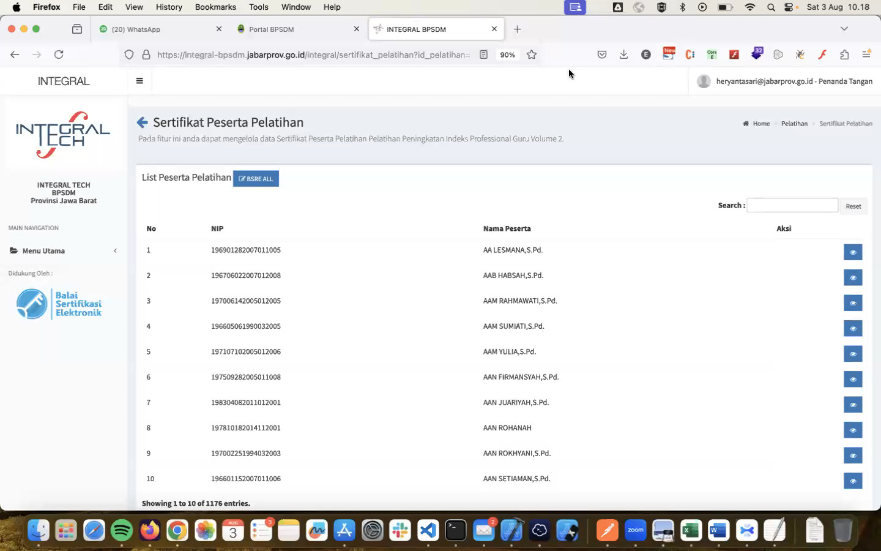Open the list all tabs dropdown chevron
Screen dimensions: 881x551
[x=844, y=29]
